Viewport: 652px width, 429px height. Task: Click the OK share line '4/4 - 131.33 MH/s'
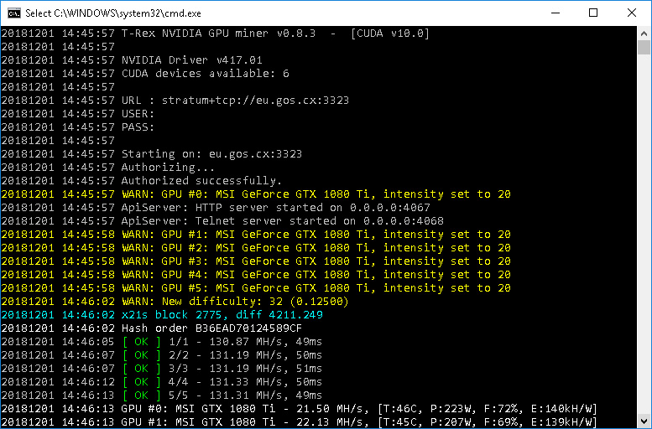(x=162, y=382)
